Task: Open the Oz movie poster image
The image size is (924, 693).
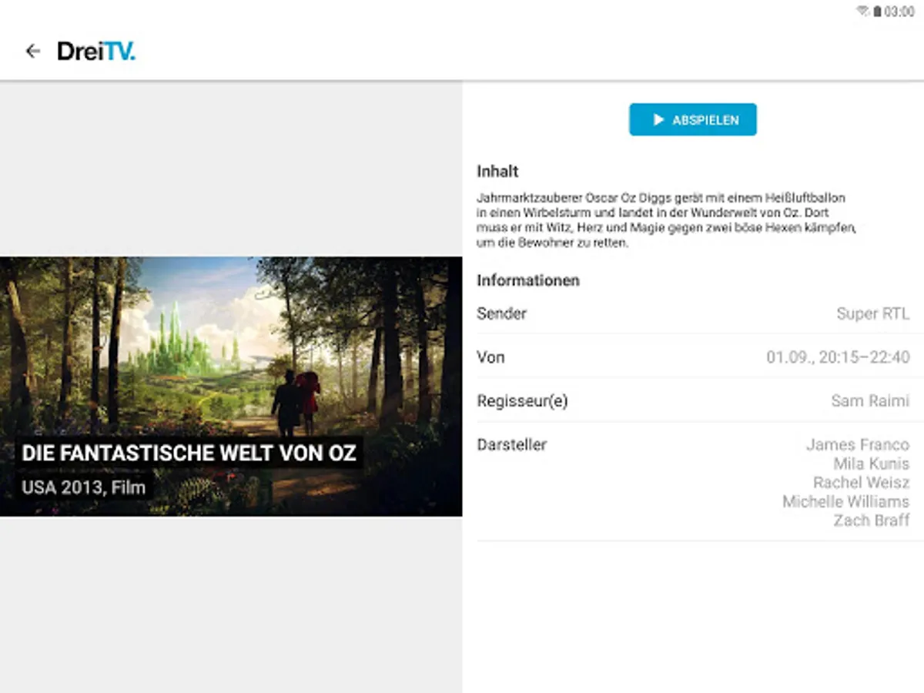Action: click(x=231, y=387)
